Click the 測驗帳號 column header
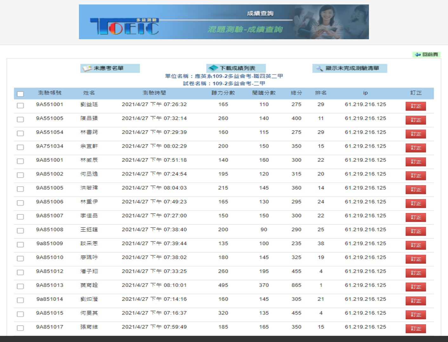Image resolution: width=448 pixels, height=342 pixels. click(x=49, y=93)
